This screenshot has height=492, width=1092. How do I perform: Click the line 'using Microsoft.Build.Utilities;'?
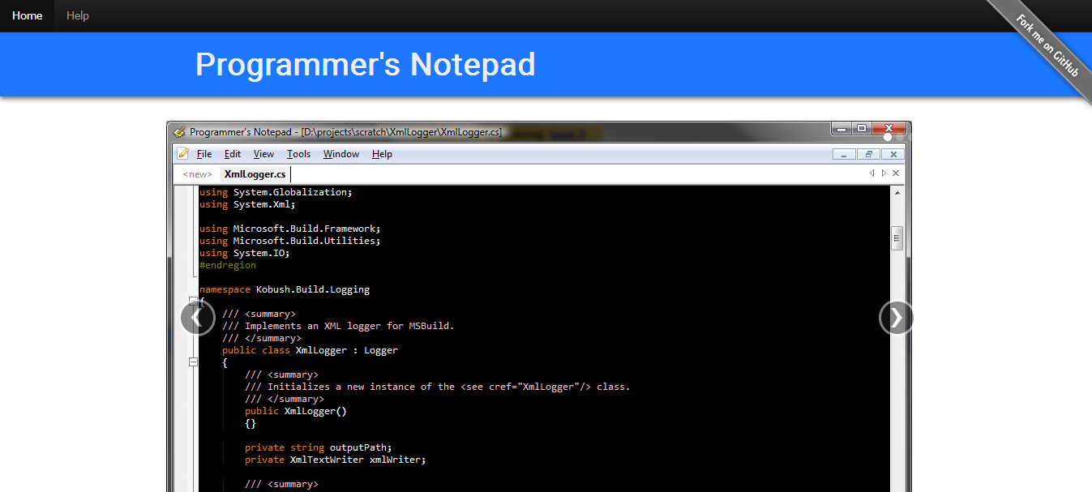click(x=289, y=241)
